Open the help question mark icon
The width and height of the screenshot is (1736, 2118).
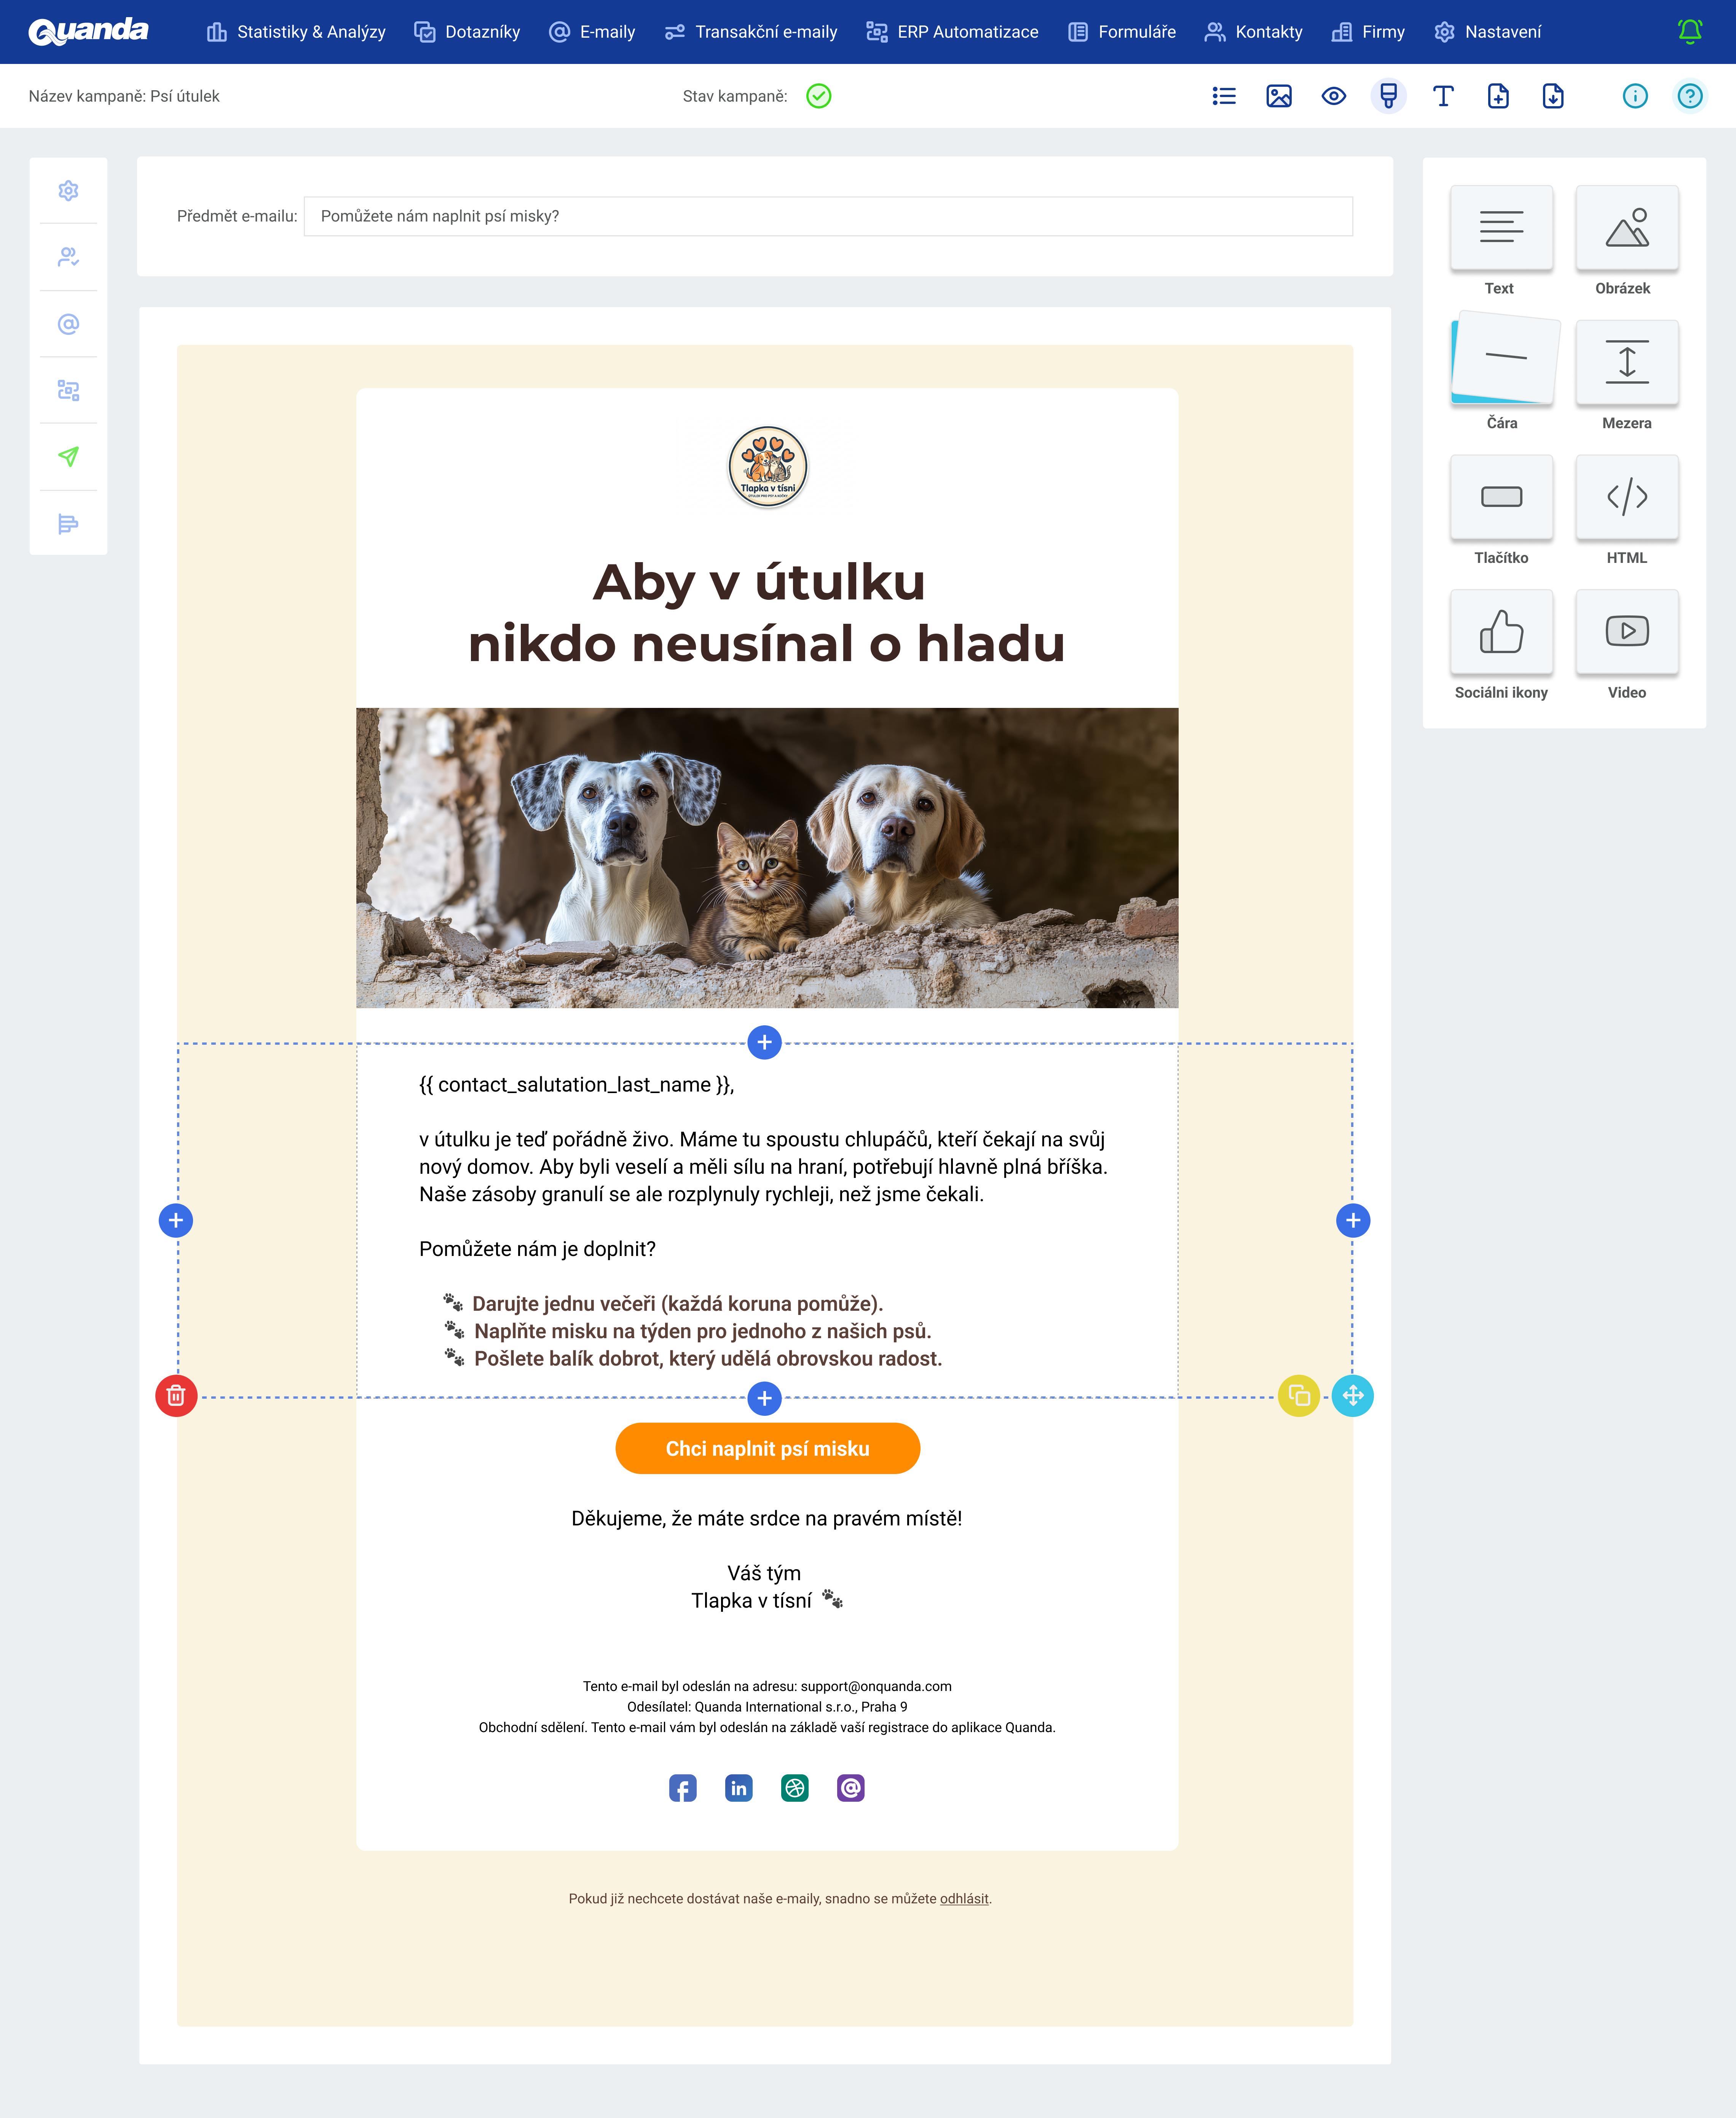click(x=1690, y=96)
